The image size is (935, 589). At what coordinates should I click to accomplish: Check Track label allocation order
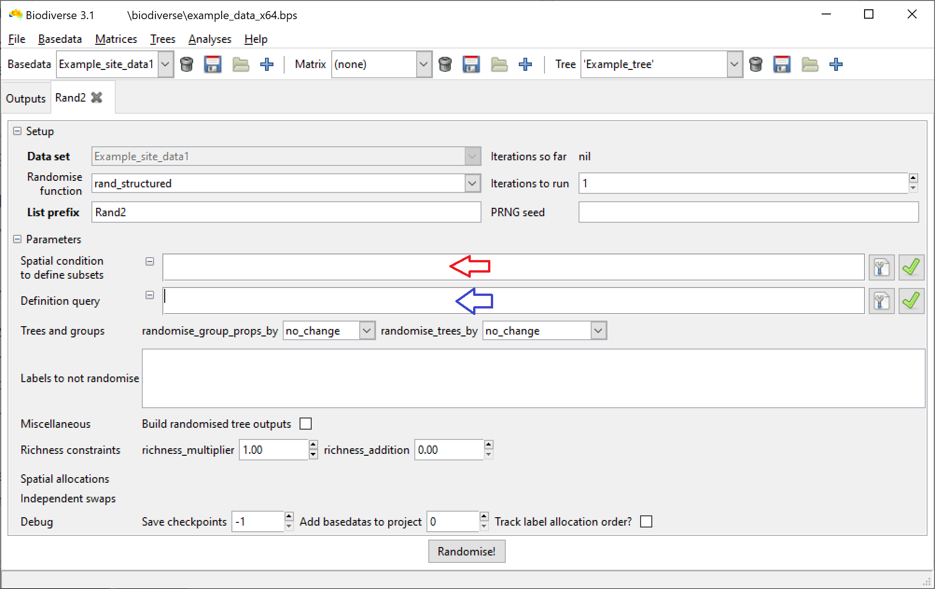pyautogui.click(x=646, y=522)
